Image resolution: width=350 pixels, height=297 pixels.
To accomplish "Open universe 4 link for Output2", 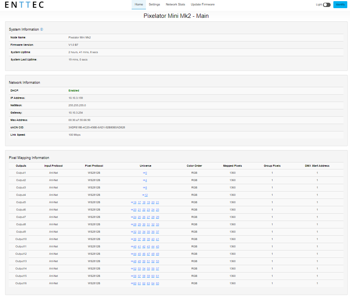I will click(x=146, y=180).
